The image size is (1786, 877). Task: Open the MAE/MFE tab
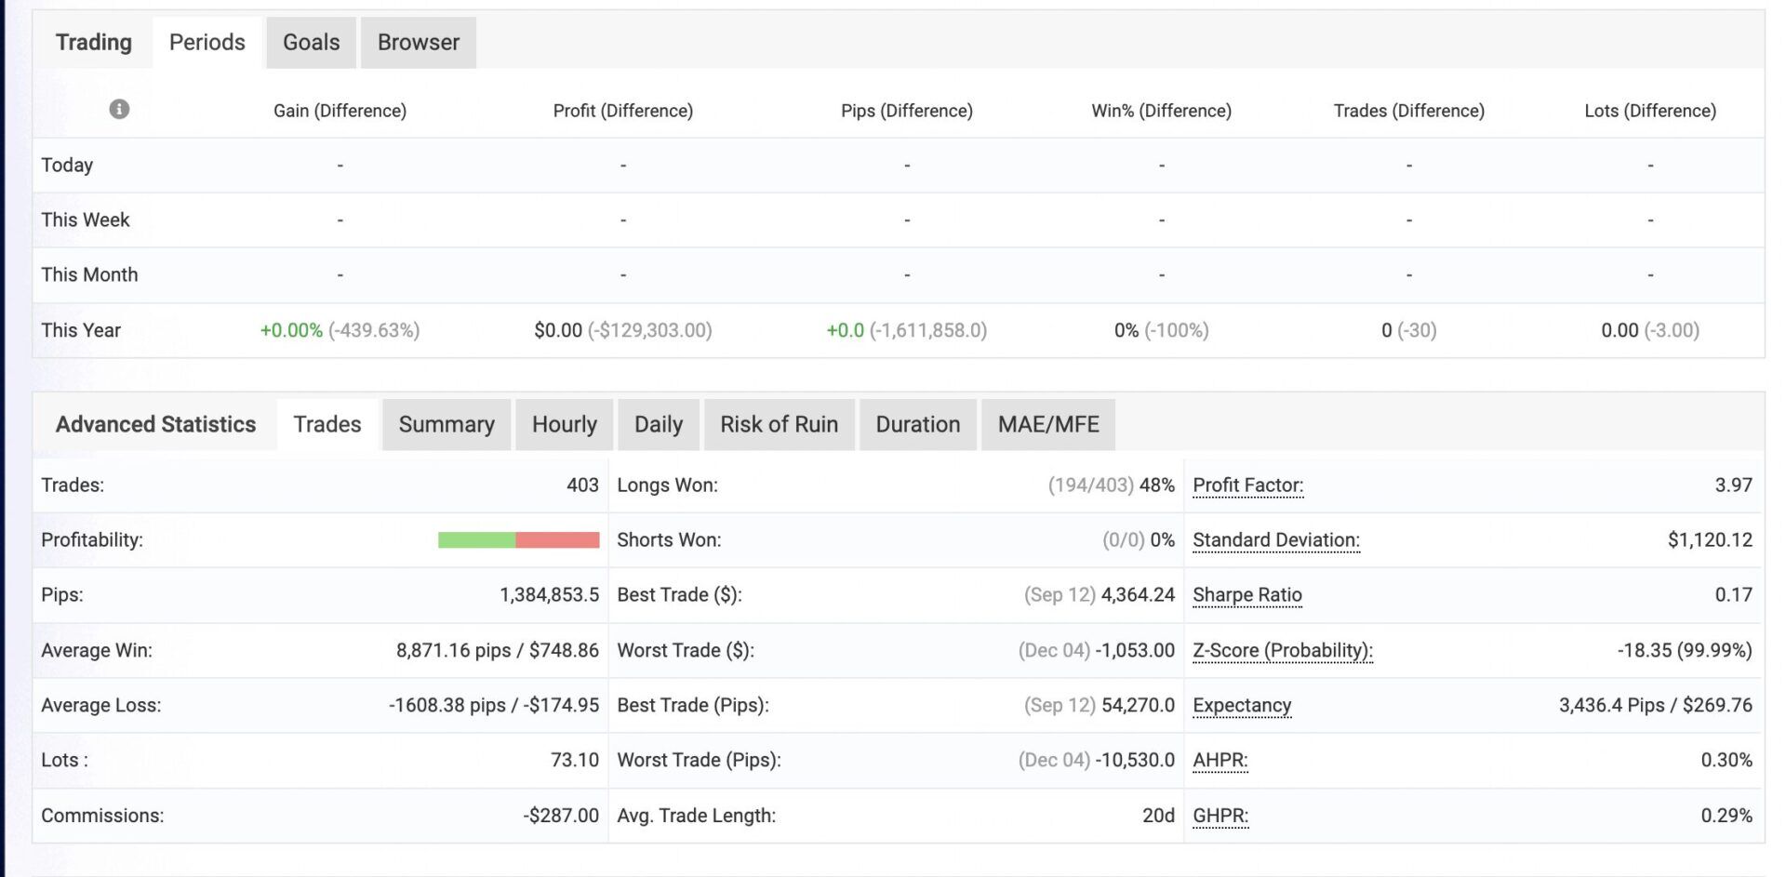[x=1048, y=424]
